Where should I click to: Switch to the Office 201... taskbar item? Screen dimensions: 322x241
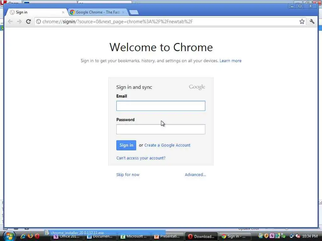pyautogui.click(x=67, y=237)
